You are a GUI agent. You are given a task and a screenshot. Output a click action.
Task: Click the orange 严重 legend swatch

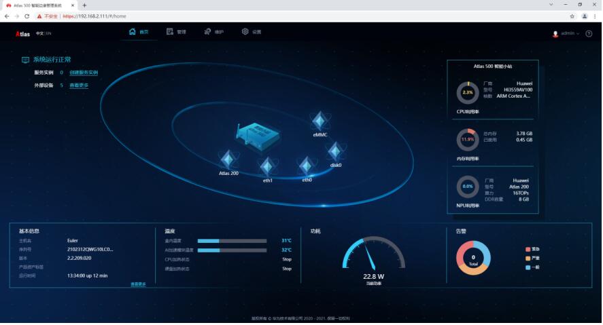(528, 259)
